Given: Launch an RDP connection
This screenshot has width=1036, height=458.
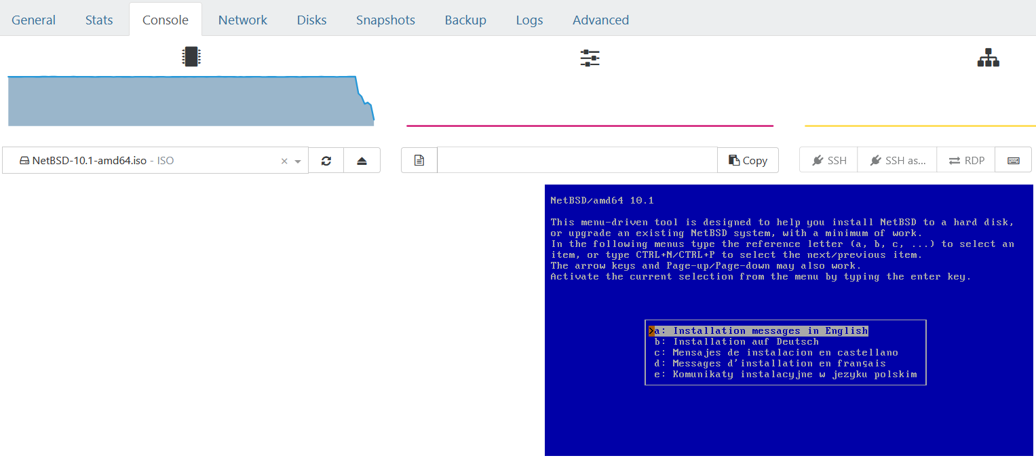Looking at the screenshot, I should [966, 161].
